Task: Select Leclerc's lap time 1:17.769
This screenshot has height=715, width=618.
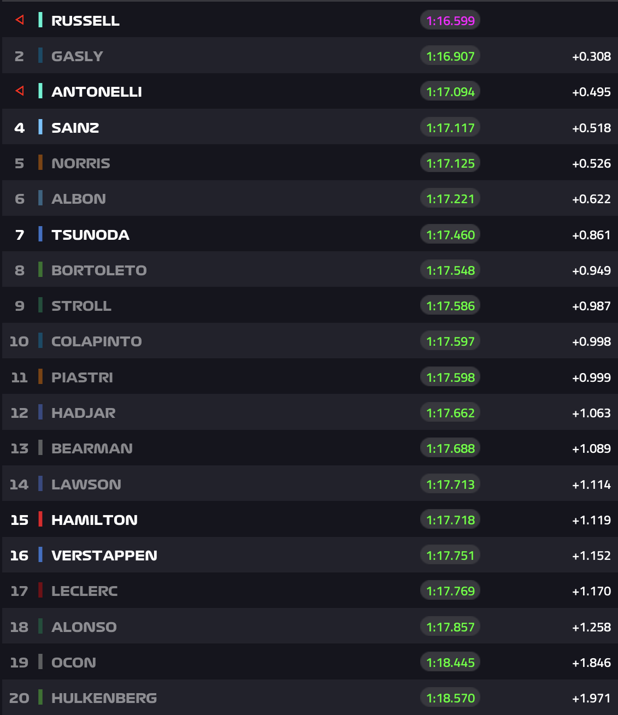Action: pyautogui.click(x=450, y=591)
